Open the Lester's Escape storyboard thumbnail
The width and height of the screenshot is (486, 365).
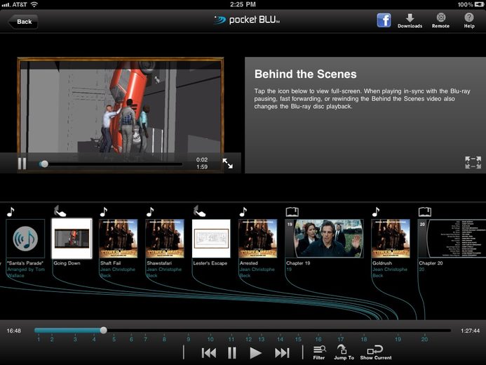pos(211,239)
